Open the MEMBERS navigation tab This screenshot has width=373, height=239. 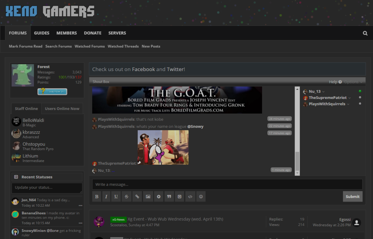(x=67, y=33)
